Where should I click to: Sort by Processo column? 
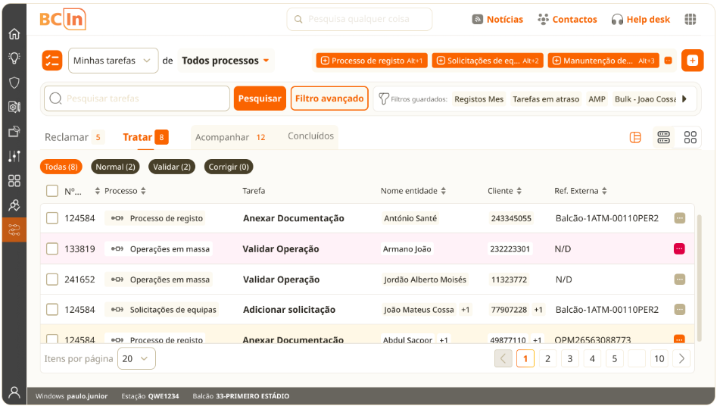(143, 191)
